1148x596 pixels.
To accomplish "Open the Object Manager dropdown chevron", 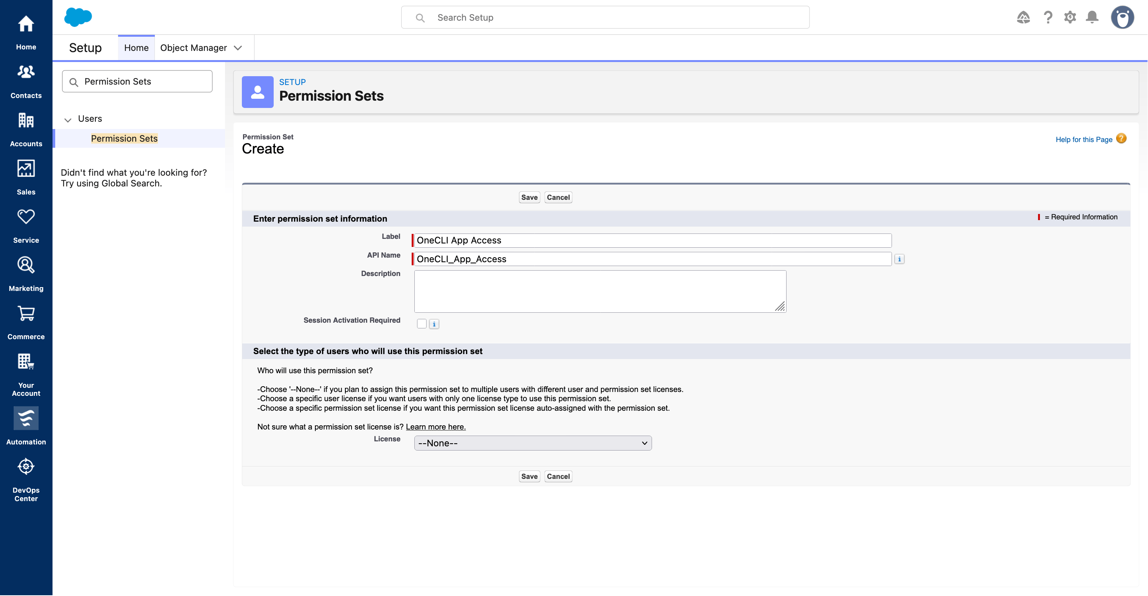I will pos(238,47).
